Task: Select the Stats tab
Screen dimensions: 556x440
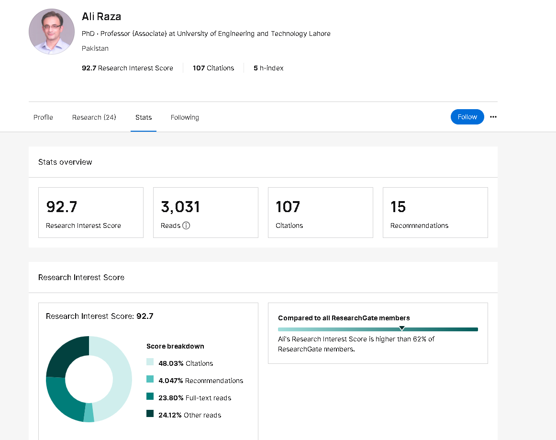Action: pos(144,117)
